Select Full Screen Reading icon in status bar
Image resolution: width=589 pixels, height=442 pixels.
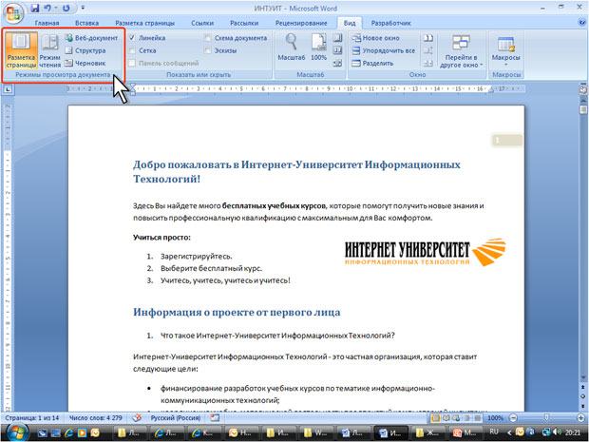pos(446,418)
